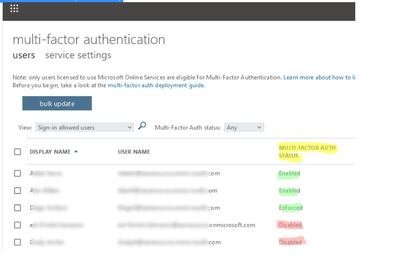
Task: Switch to the service settings tab
Action: (78, 55)
